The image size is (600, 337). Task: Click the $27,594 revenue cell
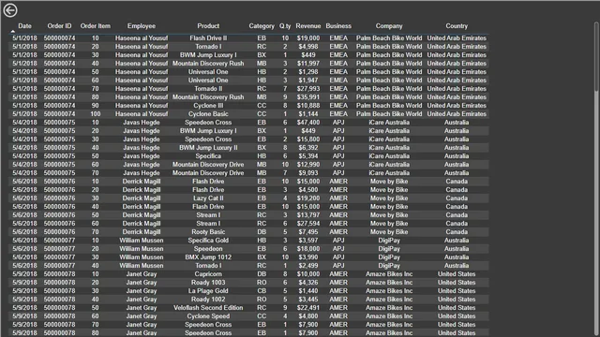[308, 224]
